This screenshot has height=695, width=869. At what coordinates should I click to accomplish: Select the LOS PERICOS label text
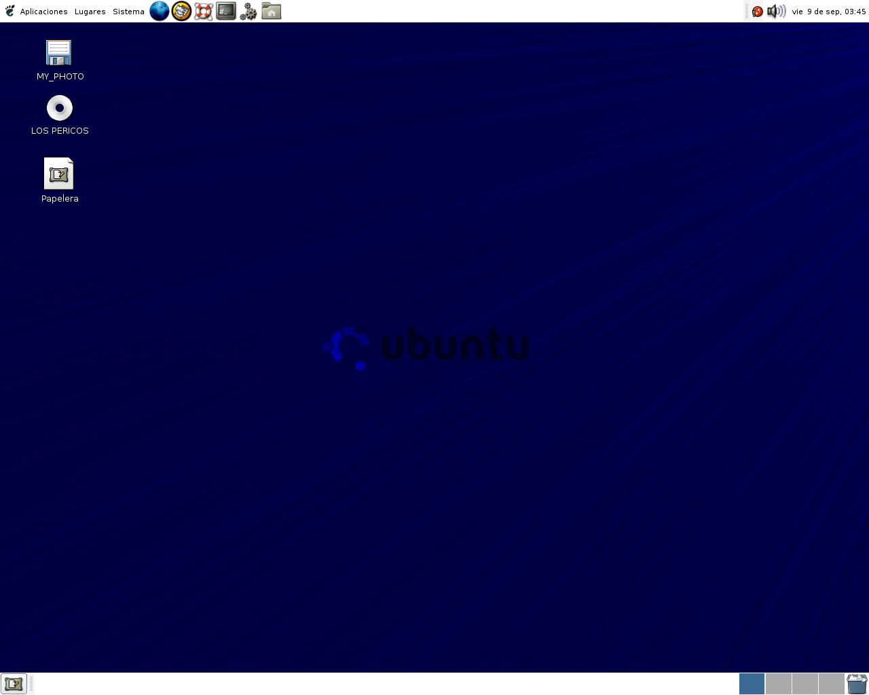[x=60, y=131]
